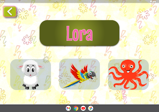Tap the Lora word banner
Screen dimensions: 159x112
pos(79,33)
